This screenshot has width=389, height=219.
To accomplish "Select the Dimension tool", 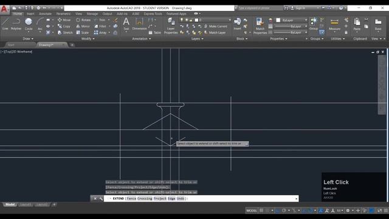I will pos(139,24).
